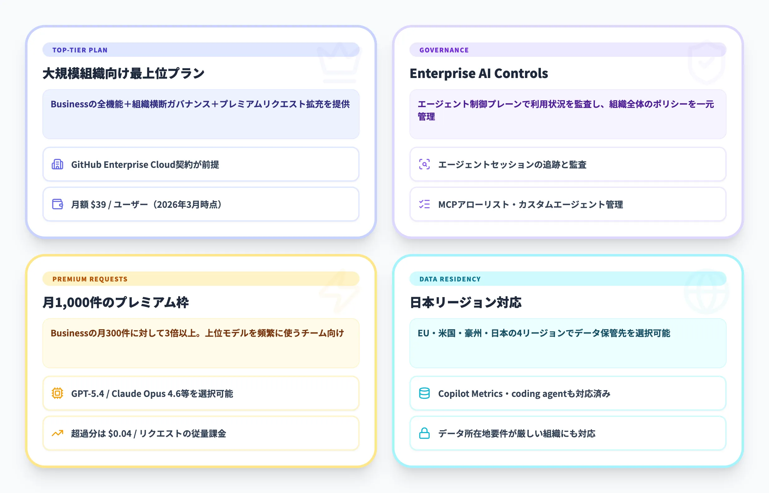Click the agent session tracking scan icon
769x493 pixels.
424,164
